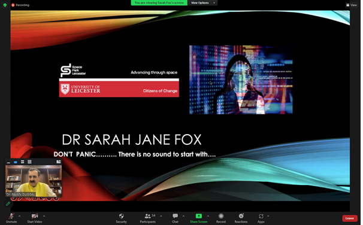Viewport: 363px width, 225px height.
Task: Expand share options arrow beside Share Screen
Action: 208,216
